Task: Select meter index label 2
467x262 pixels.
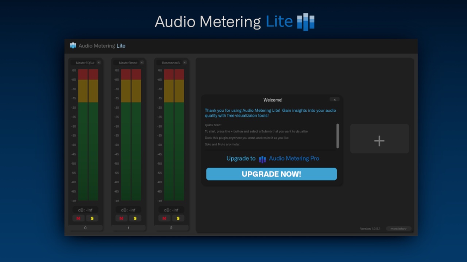Action: point(171,228)
